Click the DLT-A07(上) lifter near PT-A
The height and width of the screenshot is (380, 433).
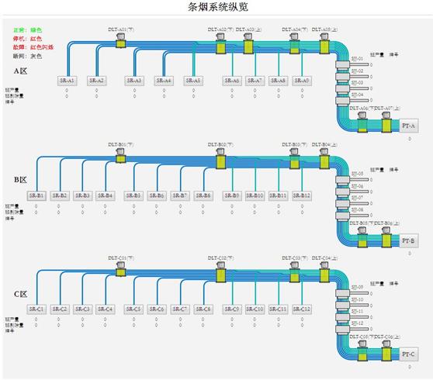pos(386,123)
